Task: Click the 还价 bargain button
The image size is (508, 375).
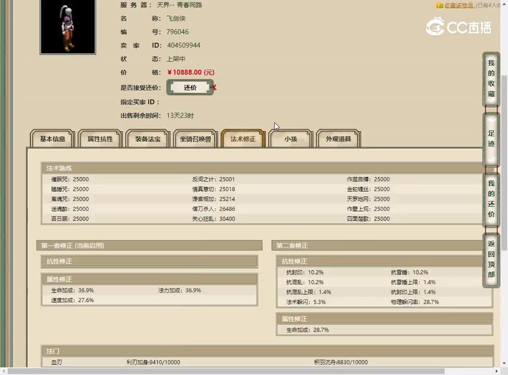Action: tap(190, 87)
